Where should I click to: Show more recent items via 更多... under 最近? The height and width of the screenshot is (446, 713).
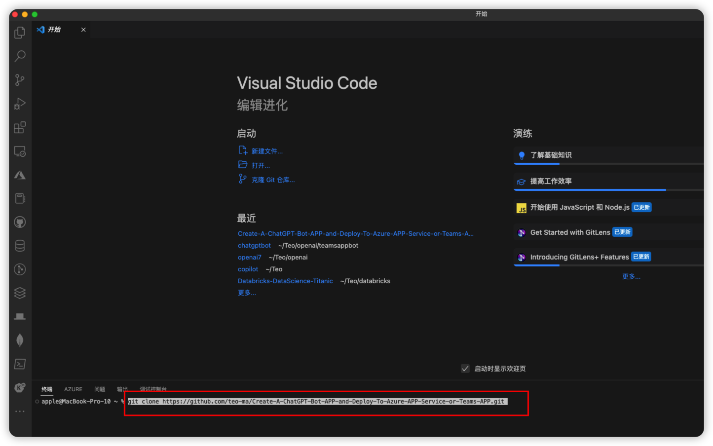point(247,293)
